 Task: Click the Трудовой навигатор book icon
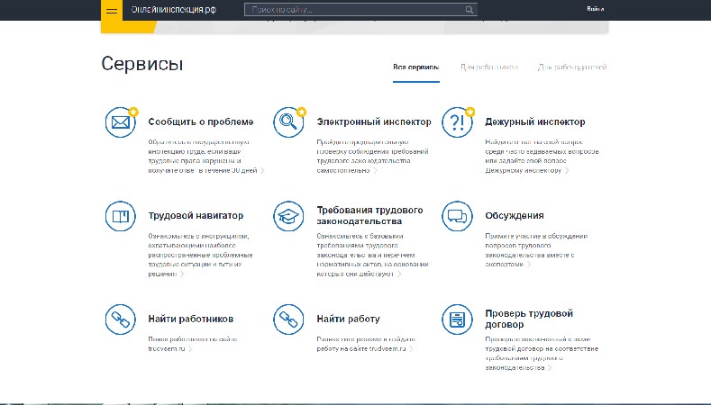pyautogui.click(x=119, y=216)
